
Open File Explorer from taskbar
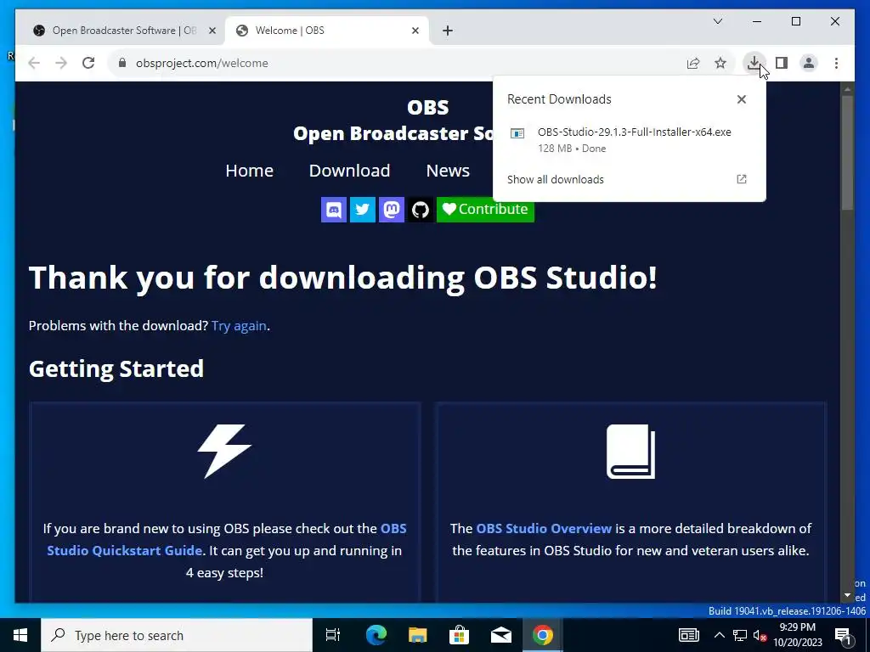(417, 635)
